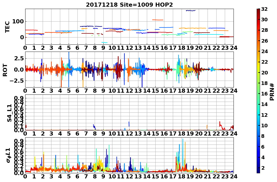Click the 0.0 tick on the ROT axis
The width and height of the screenshot is (277, 182).
coord(19,70)
